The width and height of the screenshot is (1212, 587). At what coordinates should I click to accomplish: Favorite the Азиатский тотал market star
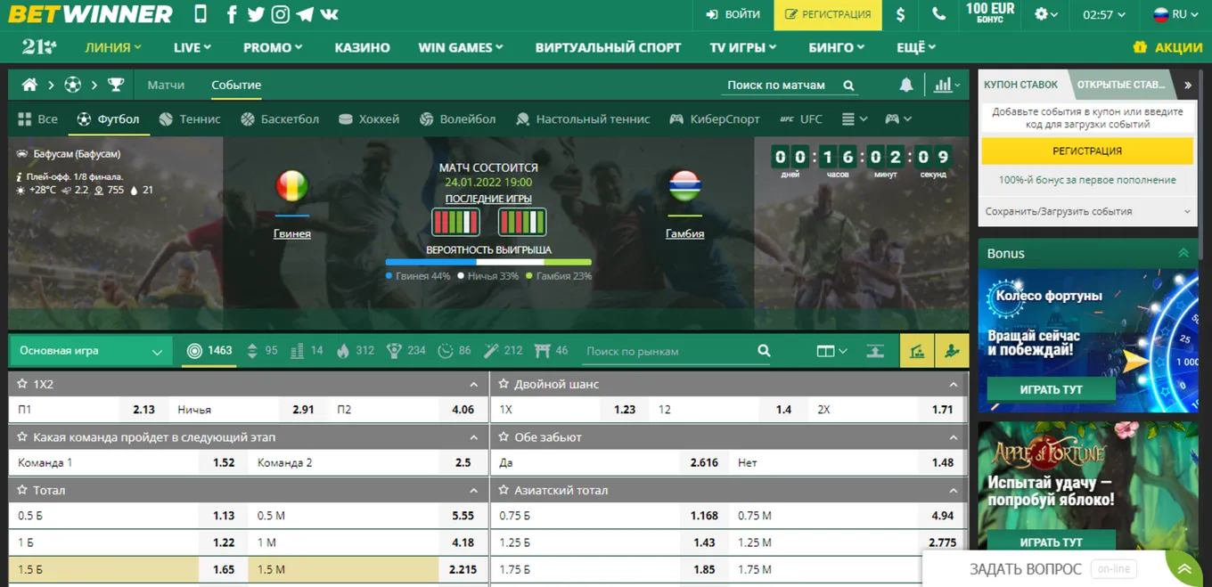tap(504, 490)
